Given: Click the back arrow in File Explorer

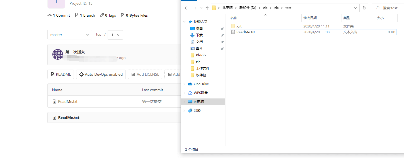Looking at the screenshot, I should coord(187,8).
